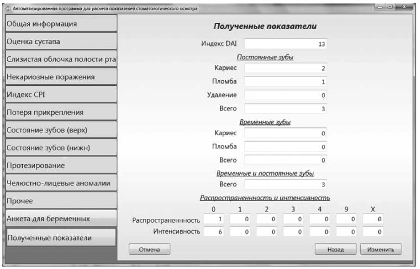Click the Отмена button
The image size is (420, 269).
pyautogui.click(x=149, y=249)
